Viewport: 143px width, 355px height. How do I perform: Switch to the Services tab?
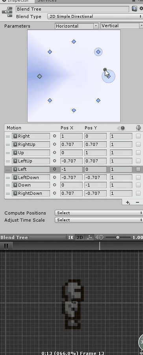[x=47, y=1]
